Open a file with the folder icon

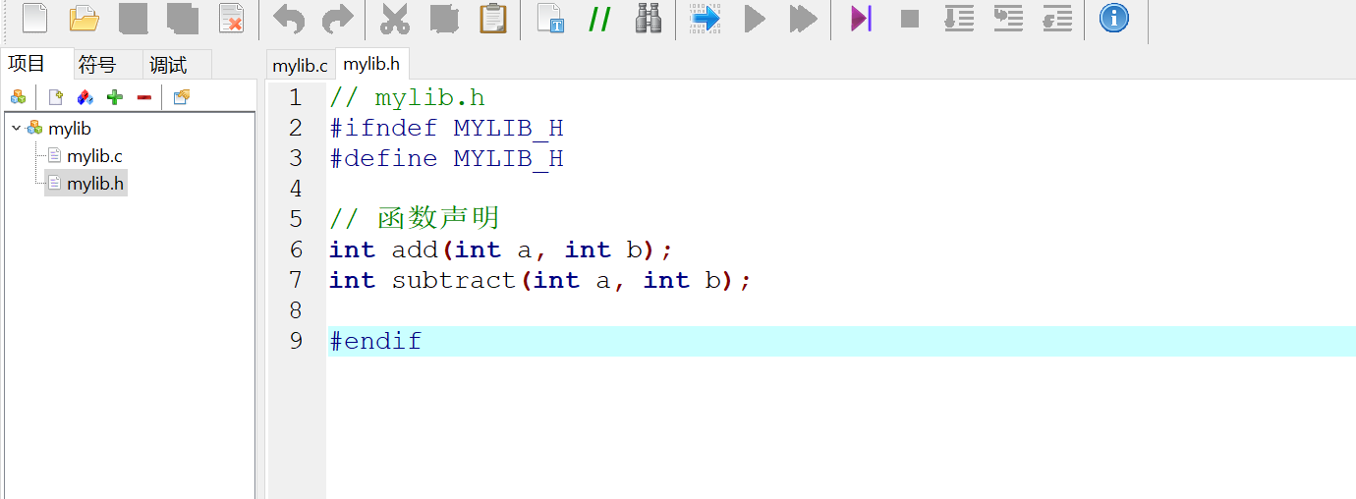coord(85,18)
